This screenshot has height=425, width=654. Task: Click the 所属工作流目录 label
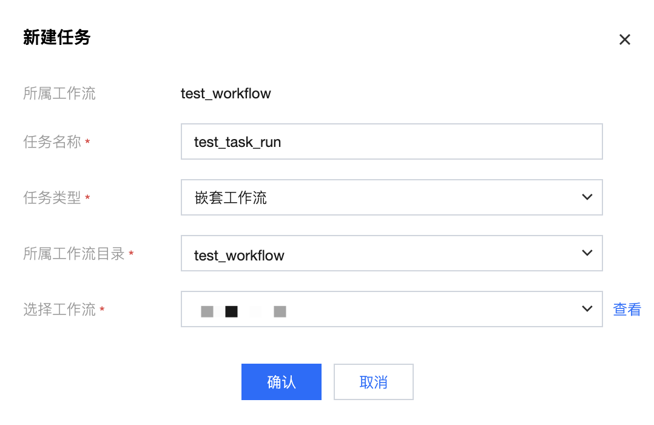click(74, 254)
